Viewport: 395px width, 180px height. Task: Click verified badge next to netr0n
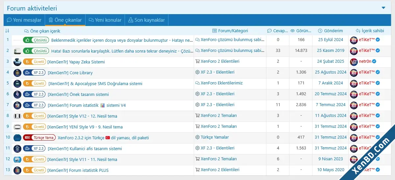click(374, 61)
